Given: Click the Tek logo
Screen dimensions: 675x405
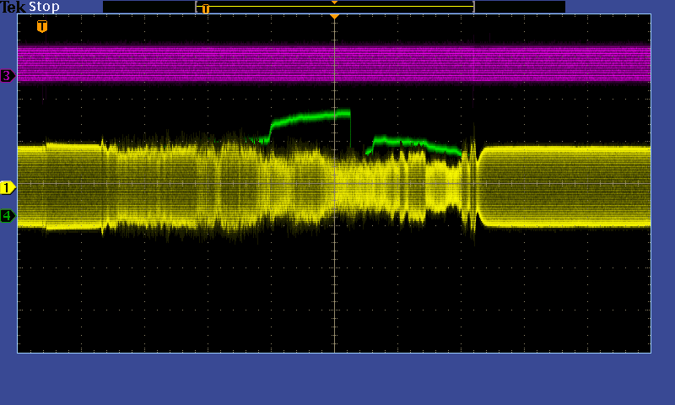Looking at the screenshot, I should click(x=13, y=7).
